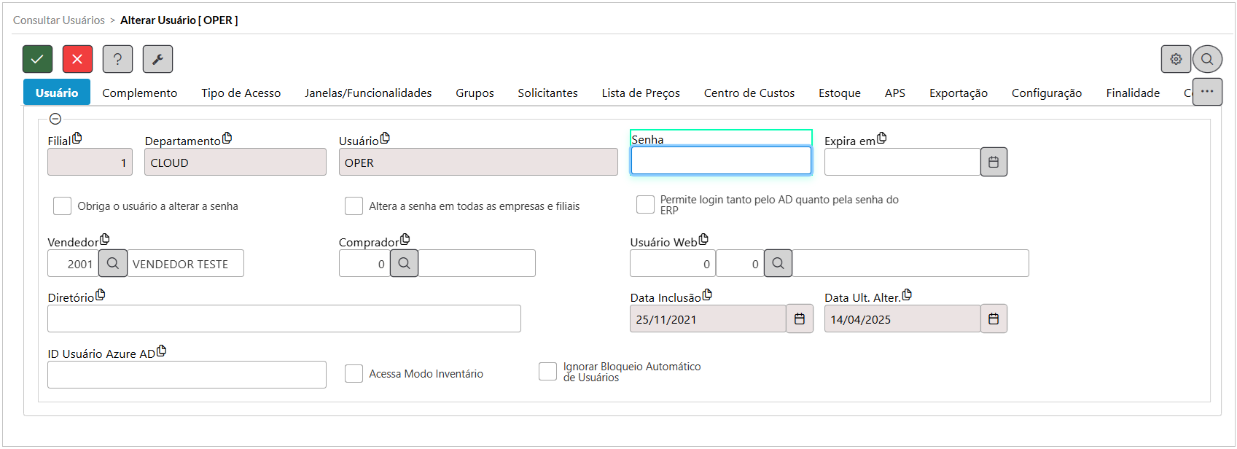Image resolution: width=1237 pixels, height=449 pixels.
Task: Open the Janelas/Funcionalidades tab
Action: tap(368, 93)
